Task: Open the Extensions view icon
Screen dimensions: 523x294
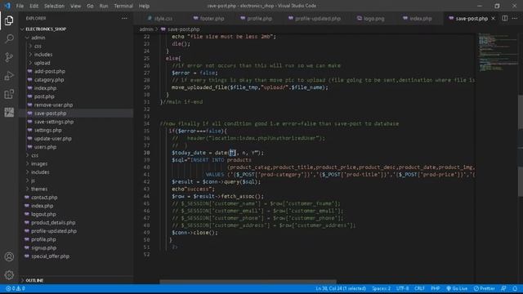Action: coord(9,94)
